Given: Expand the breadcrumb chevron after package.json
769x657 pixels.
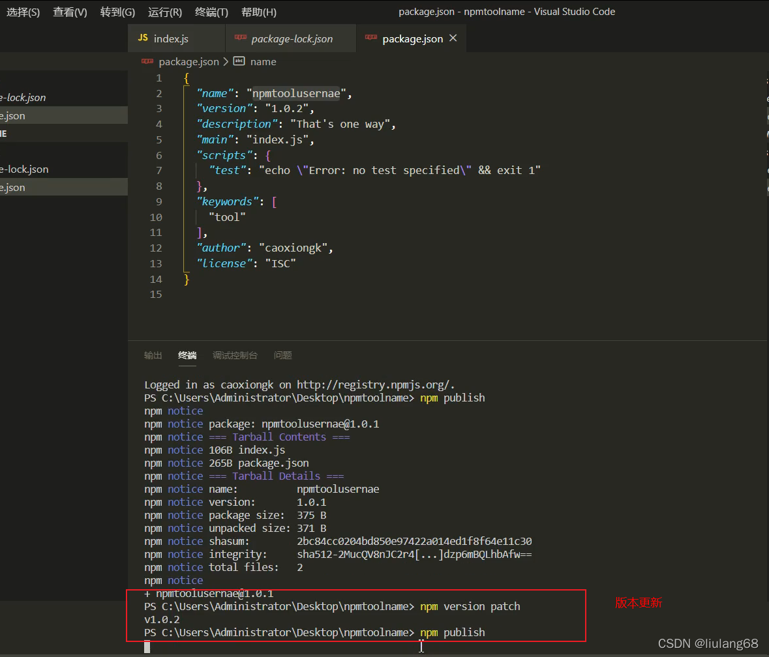Looking at the screenshot, I should (226, 62).
